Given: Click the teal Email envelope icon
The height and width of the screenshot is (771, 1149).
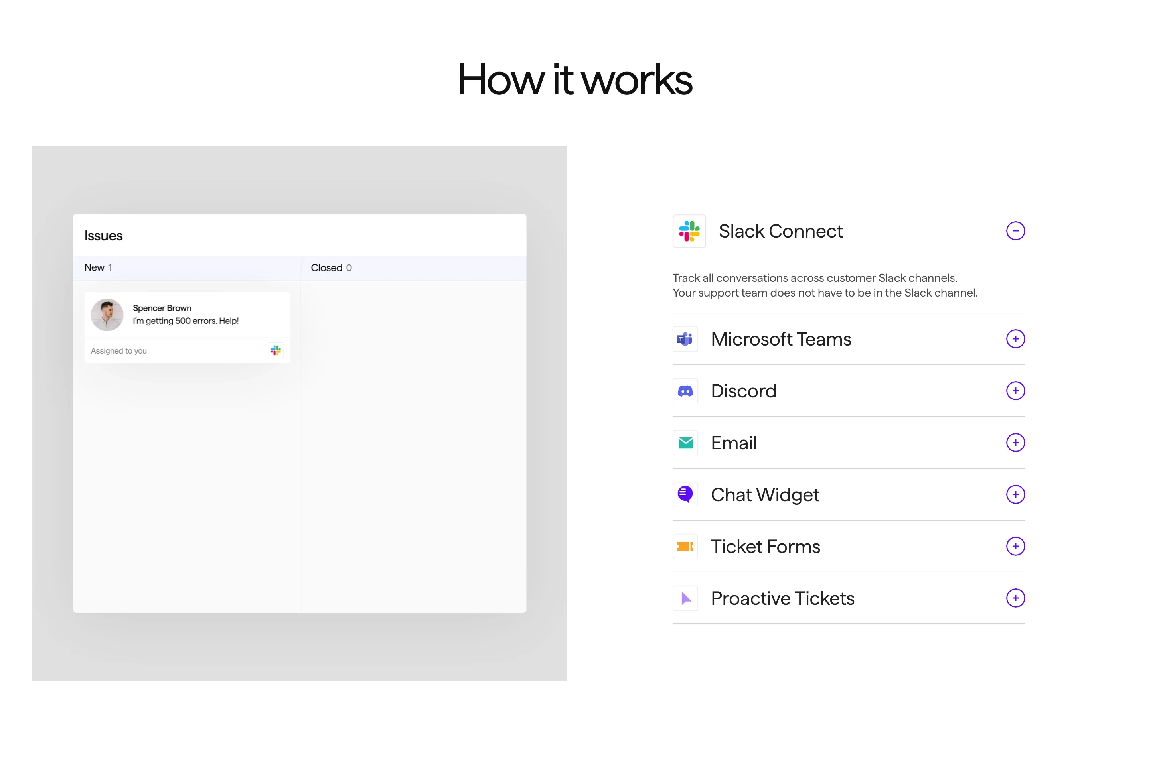Looking at the screenshot, I should coord(685,443).
